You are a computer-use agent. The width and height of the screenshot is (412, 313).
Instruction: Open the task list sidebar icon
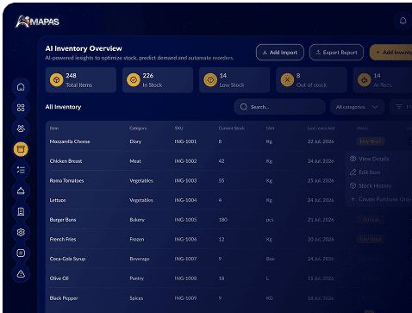pyautogui.click(x=21, y=170)
